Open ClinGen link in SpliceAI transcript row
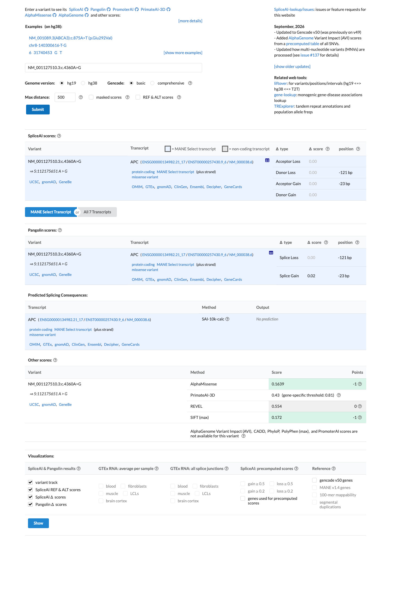The image size is (395, 598). click(180, 187)
